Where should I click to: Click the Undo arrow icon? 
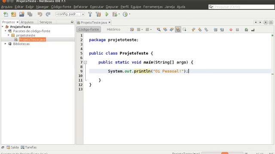(40, 14)
